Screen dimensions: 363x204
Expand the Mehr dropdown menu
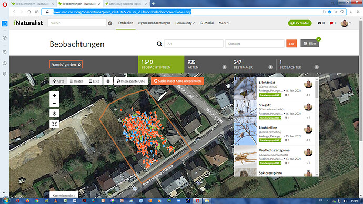point(224,23)
